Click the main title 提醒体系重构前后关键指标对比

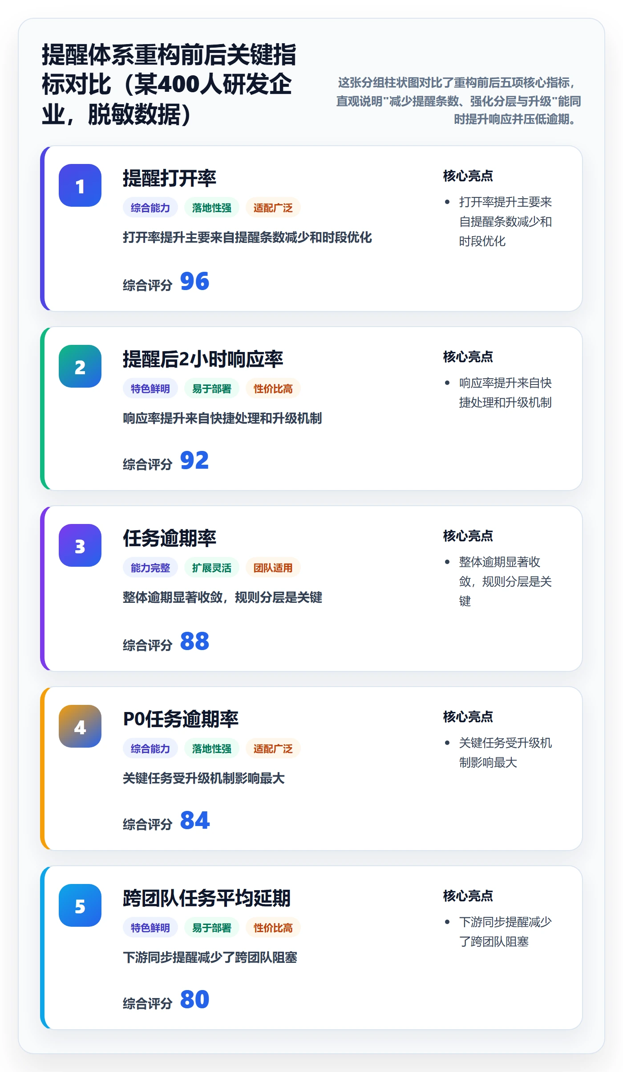[x=169, y=84]
